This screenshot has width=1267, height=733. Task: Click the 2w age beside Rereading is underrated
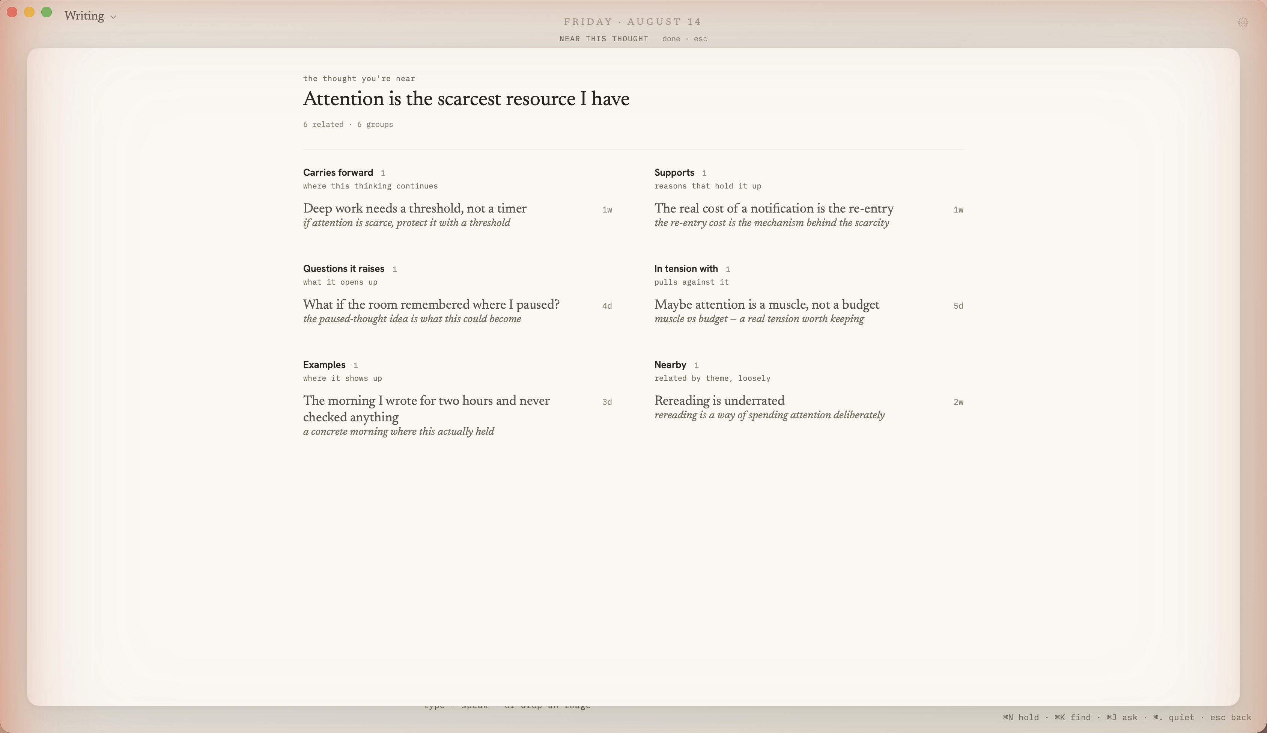958,402
